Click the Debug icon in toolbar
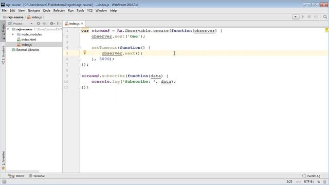329x185 pixels. [309, 17]
